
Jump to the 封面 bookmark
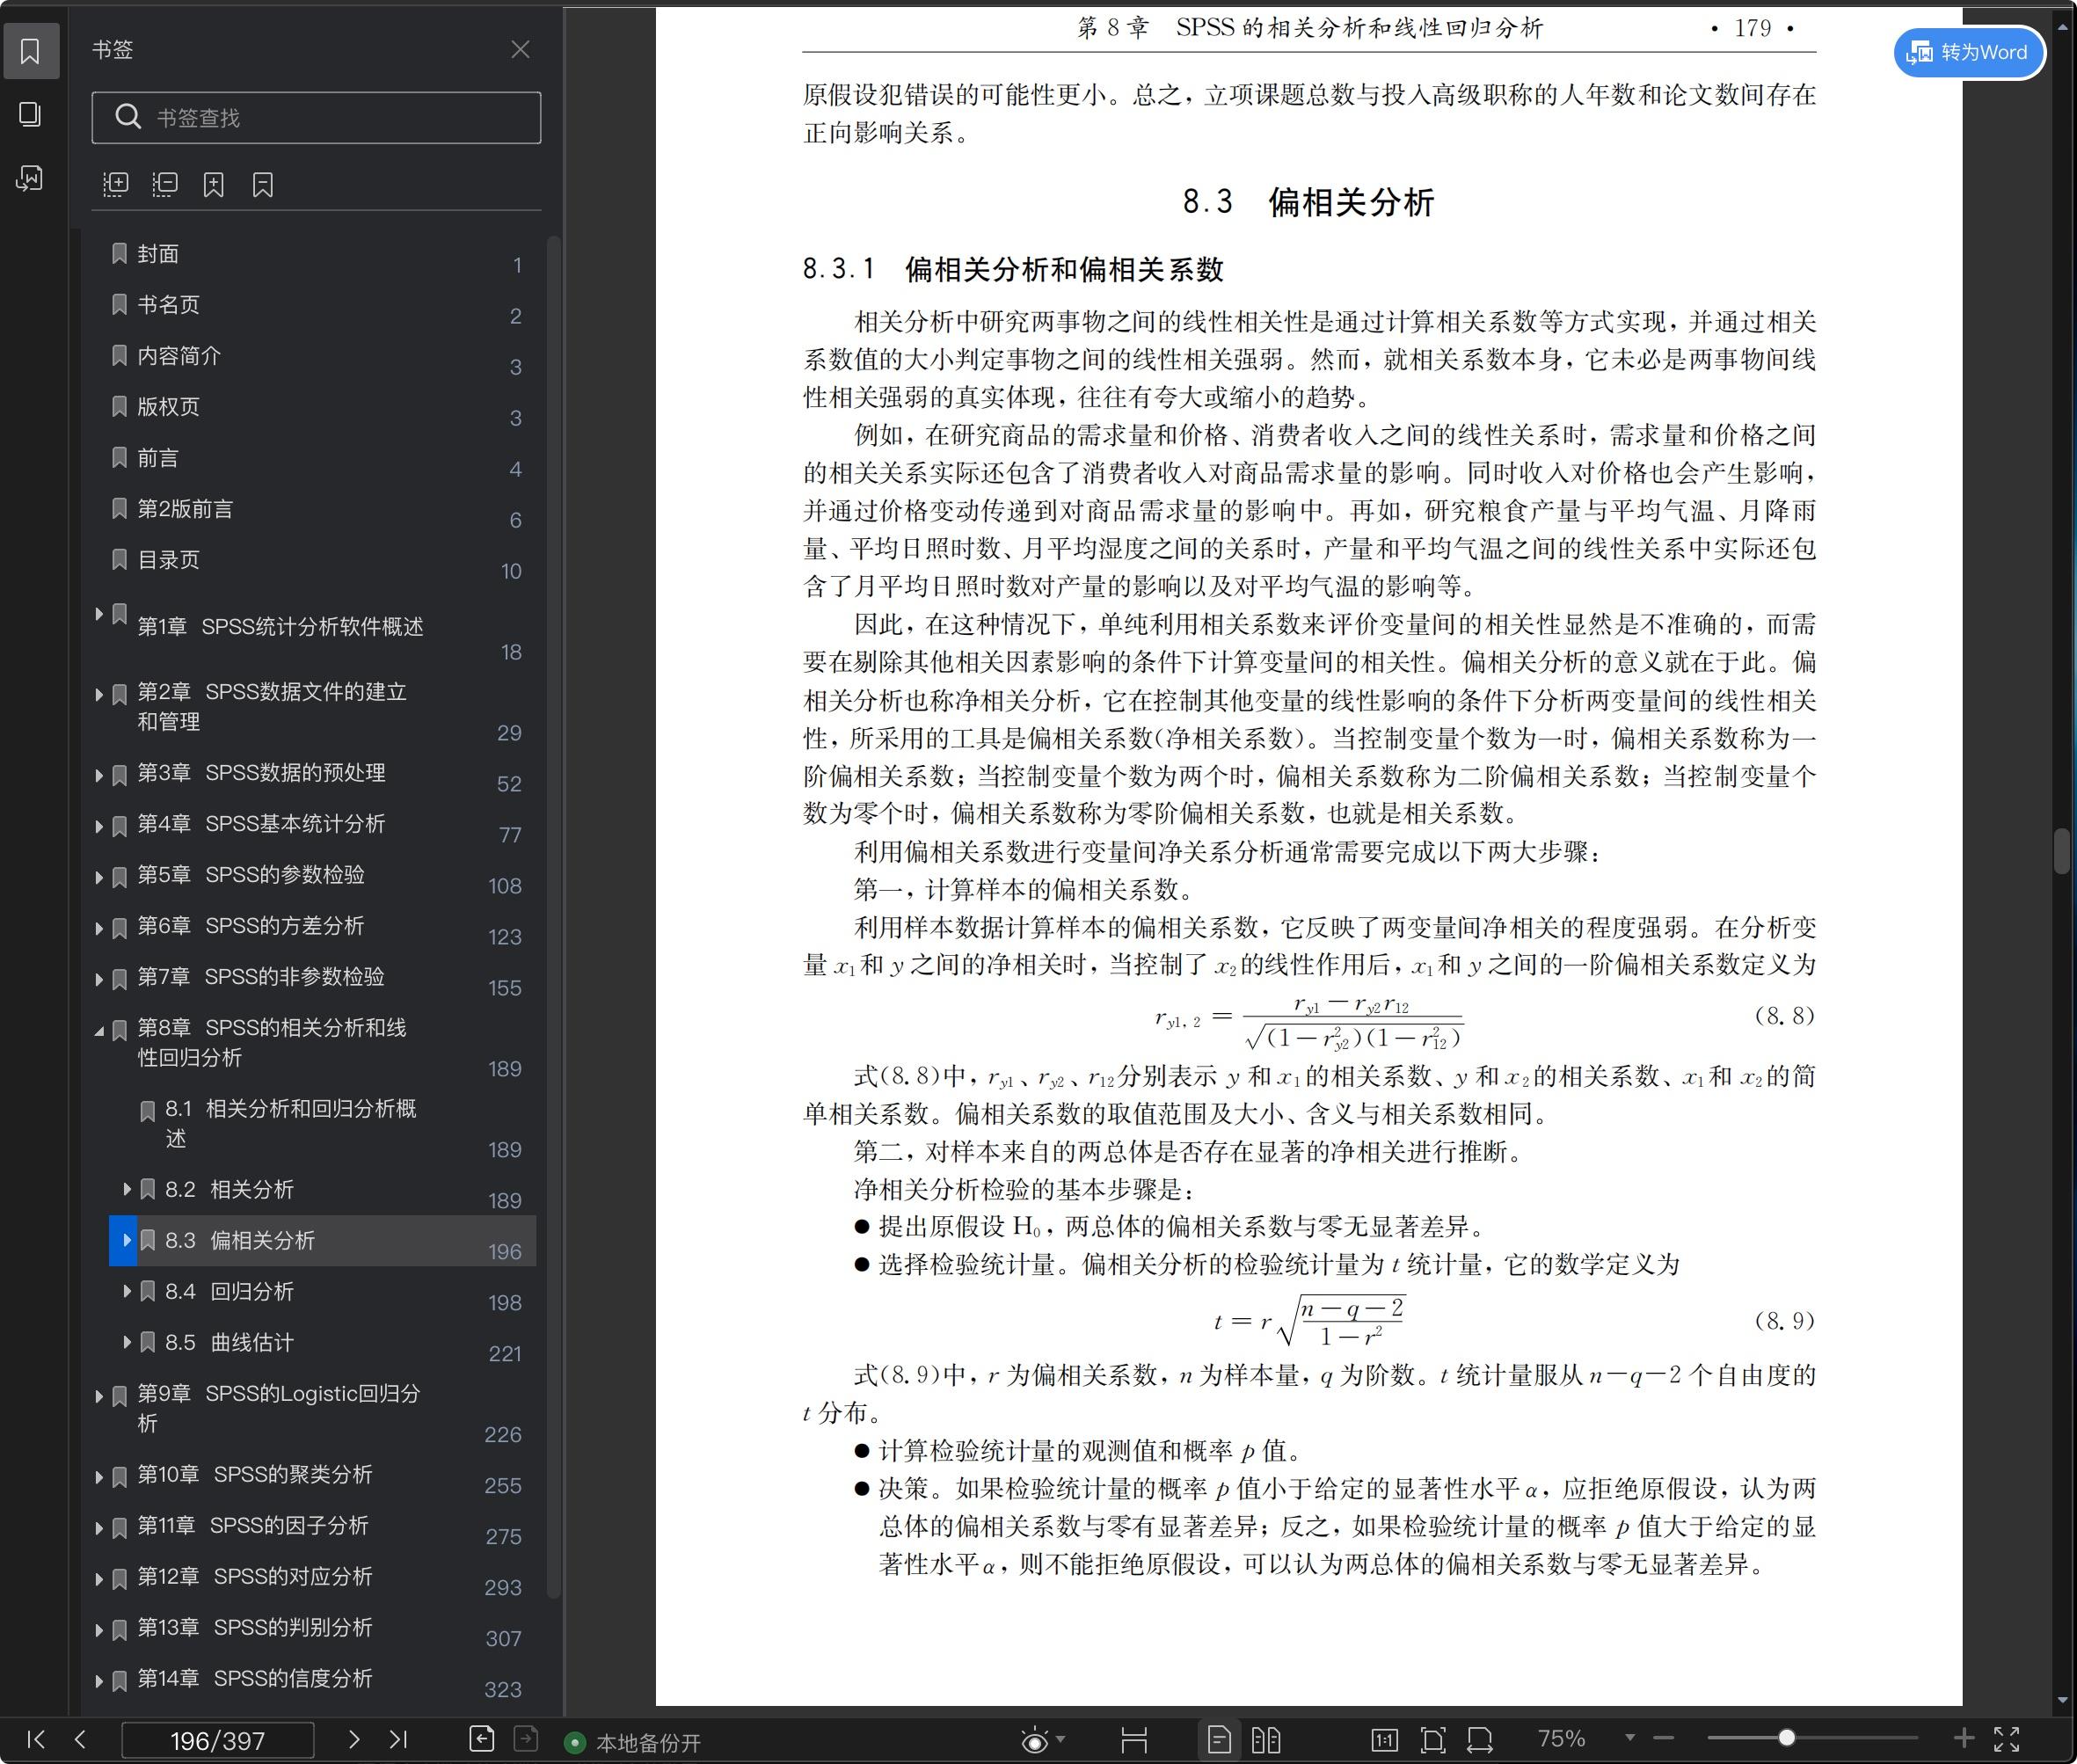click(x=158, y=254)
